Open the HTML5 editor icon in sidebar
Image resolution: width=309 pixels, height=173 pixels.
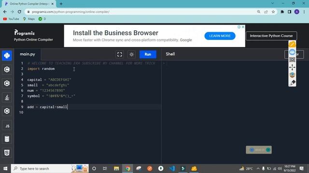7,153
